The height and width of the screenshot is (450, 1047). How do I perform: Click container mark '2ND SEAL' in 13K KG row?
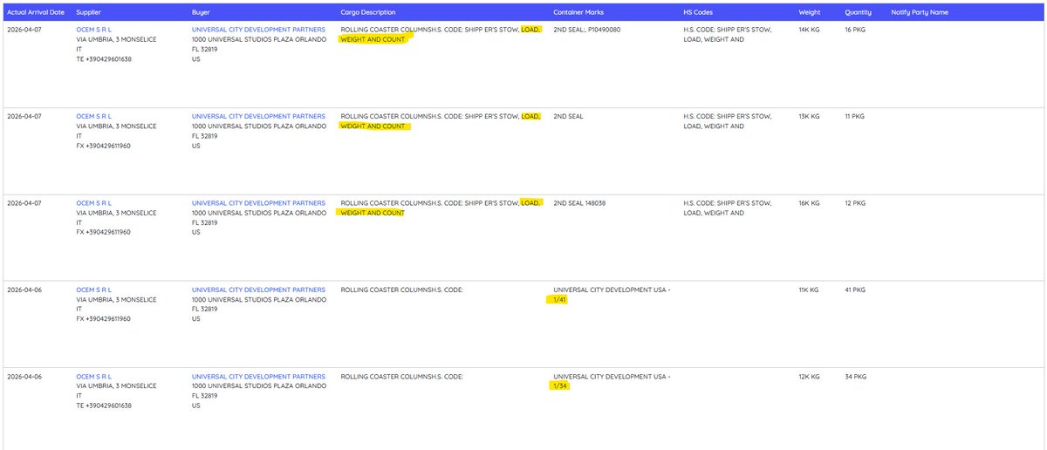pos(568,116)
